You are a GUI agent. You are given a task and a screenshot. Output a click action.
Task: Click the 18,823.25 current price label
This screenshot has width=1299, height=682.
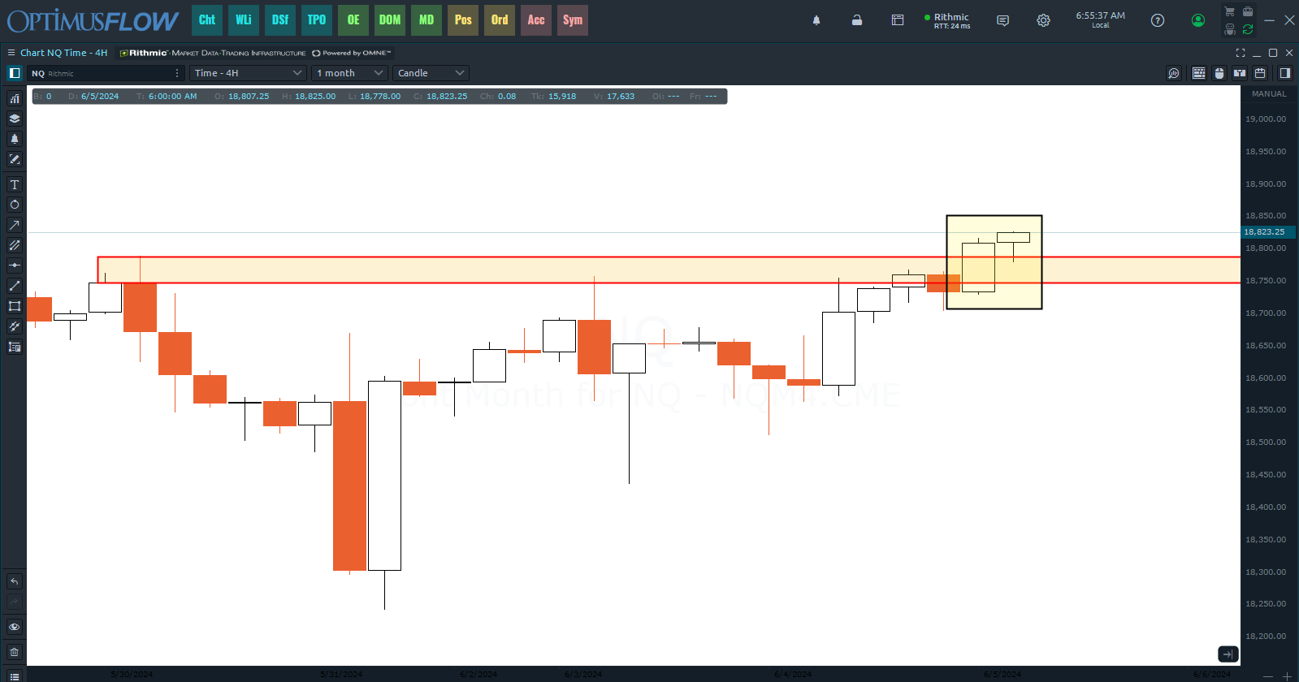click(1268, 232)
